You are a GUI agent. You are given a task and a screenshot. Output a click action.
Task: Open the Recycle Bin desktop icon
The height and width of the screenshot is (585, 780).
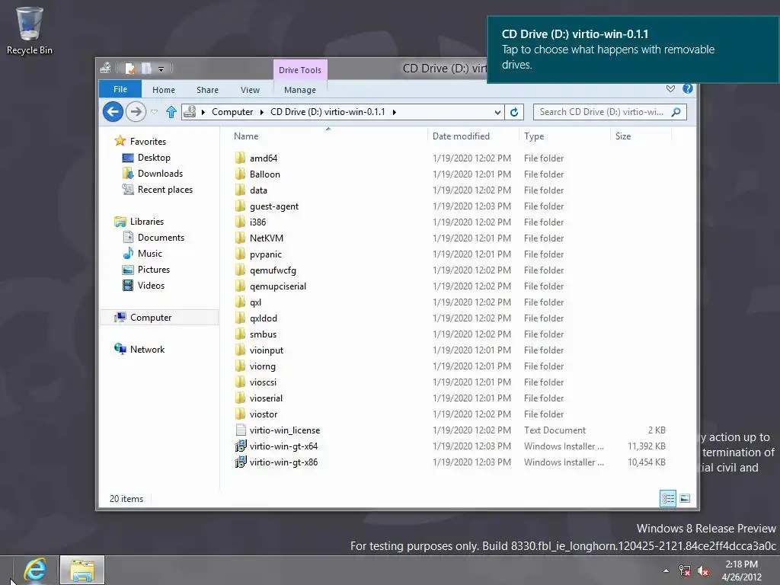click(30, 30)
